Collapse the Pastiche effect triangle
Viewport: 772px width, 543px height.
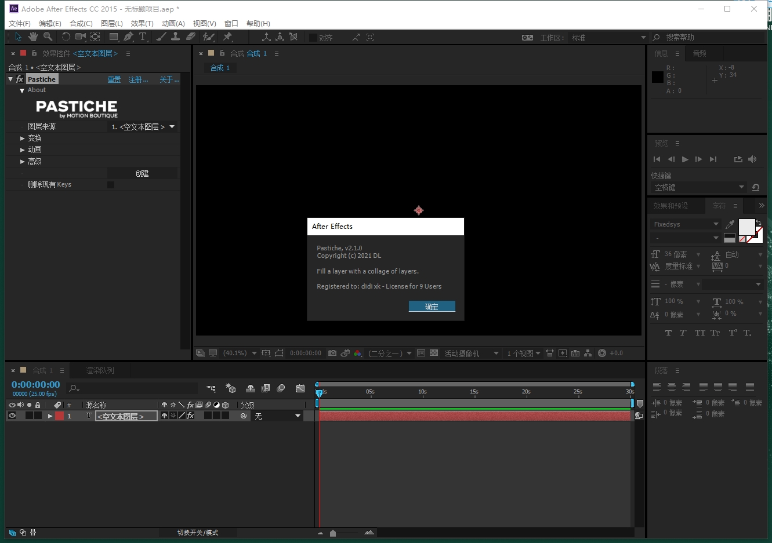(x=10, y=79)
